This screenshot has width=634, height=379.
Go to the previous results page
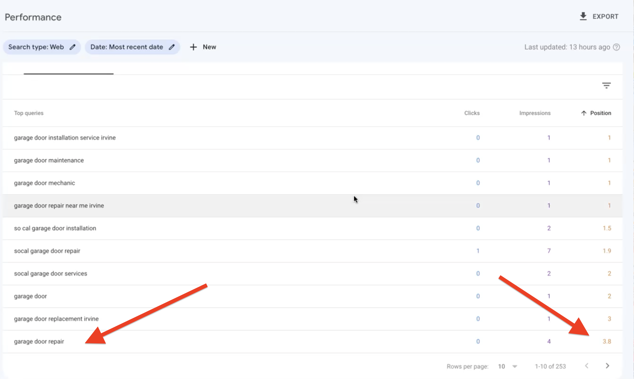point(587,366)
